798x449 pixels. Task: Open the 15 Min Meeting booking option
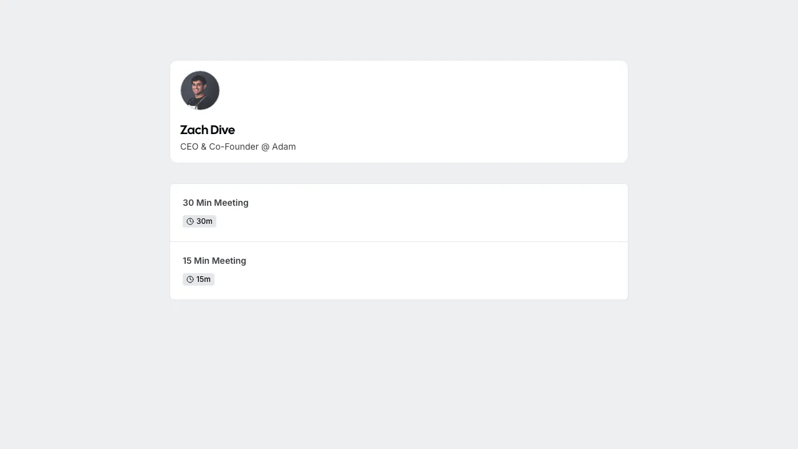398,270
